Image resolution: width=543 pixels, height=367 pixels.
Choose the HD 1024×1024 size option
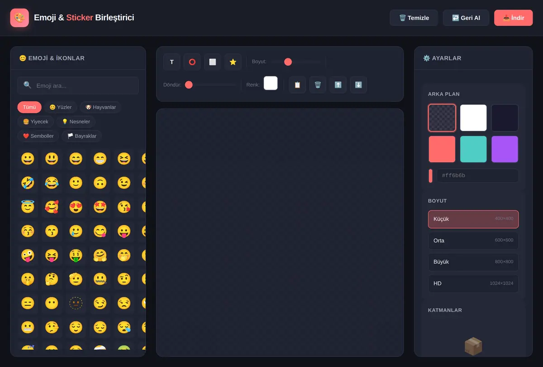point(473,284)
